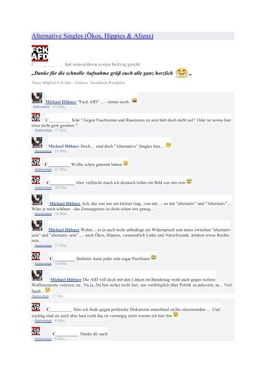Open Michael Hübner's name on the "Fuck AfD" comment
This screenshot has width=265, height=375.
click(x=61, y=101)
